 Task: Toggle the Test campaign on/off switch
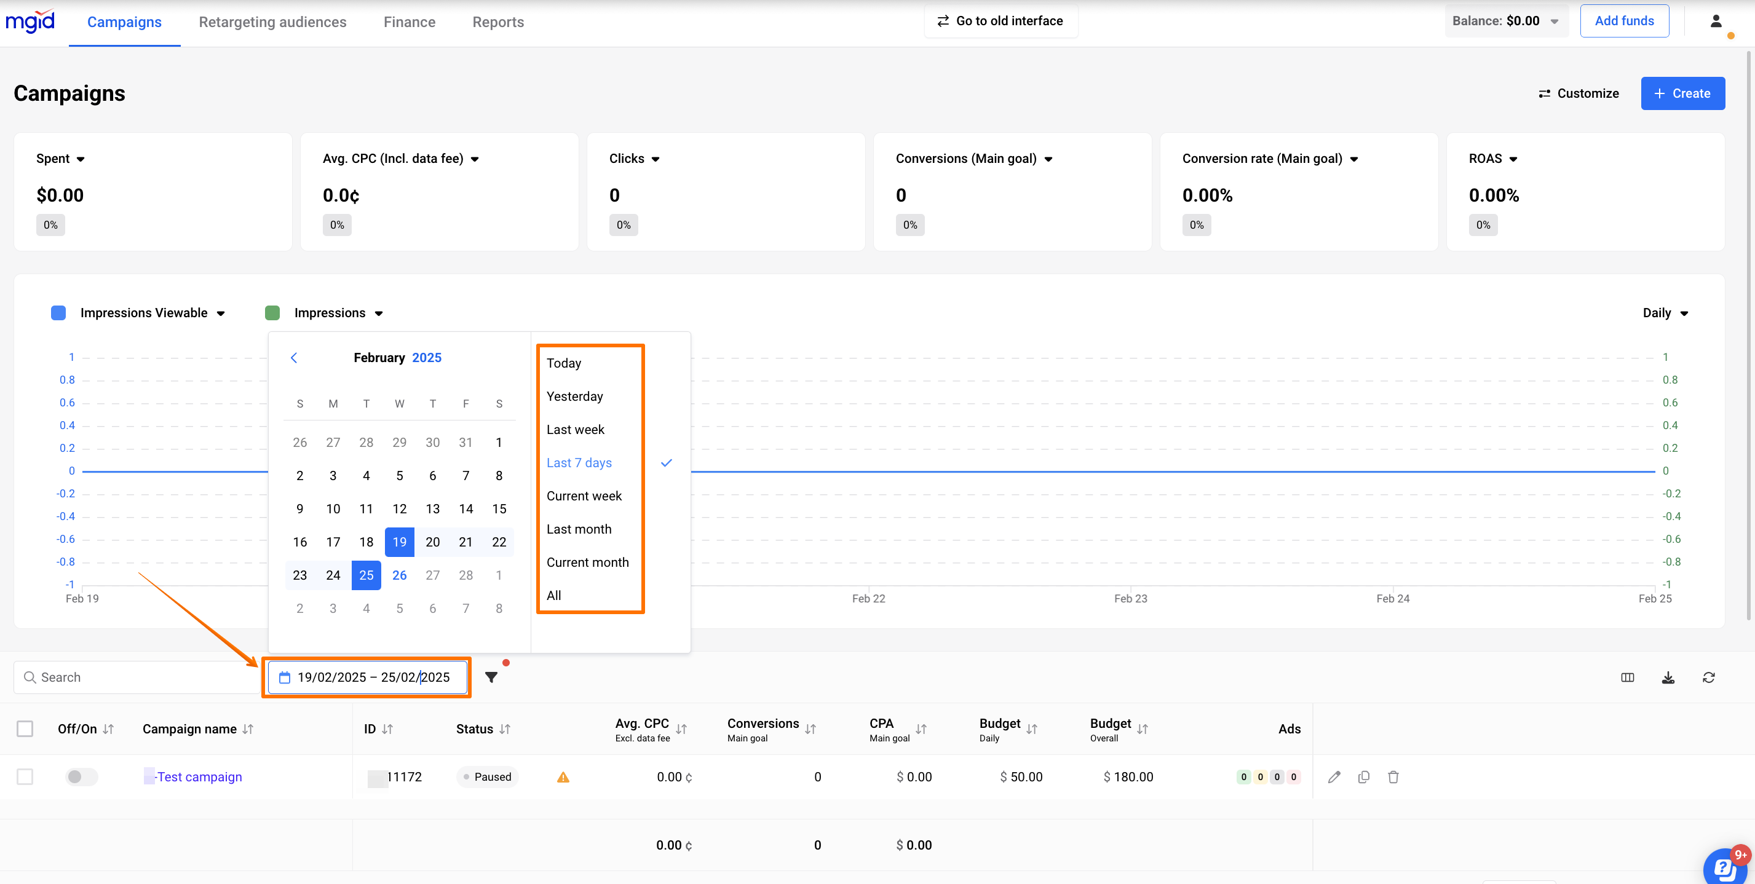81,776
